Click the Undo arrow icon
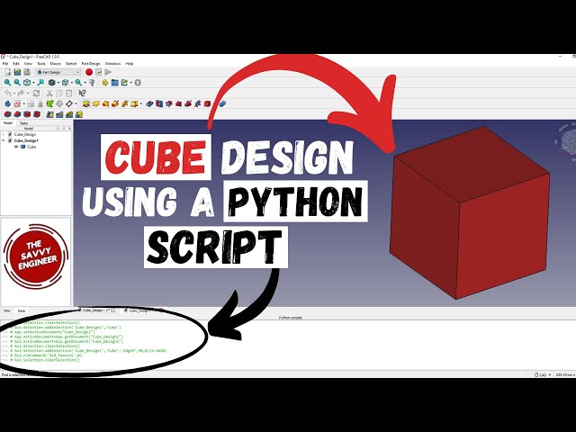Image resolution: width=576 pixels, height=432 pixels. point(6,93)
